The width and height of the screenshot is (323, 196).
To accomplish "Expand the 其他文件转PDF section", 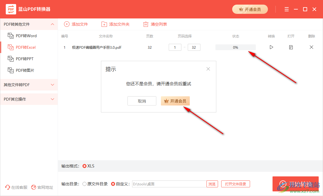I will 52,85.
